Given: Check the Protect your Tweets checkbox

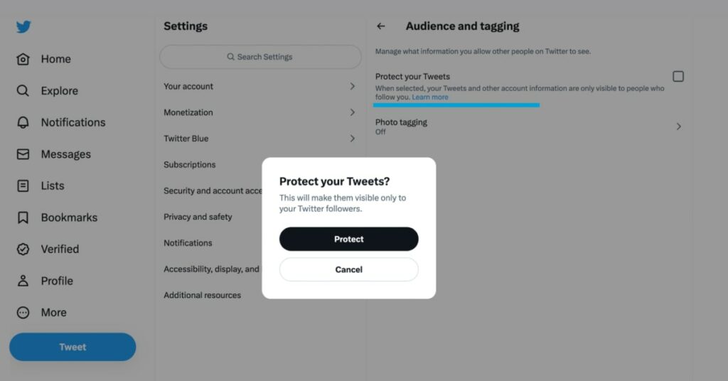Looking at the screenshot, I should (678, 76).
